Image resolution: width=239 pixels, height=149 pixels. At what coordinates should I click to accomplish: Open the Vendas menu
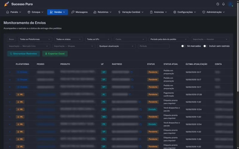(x=57, y=12)
